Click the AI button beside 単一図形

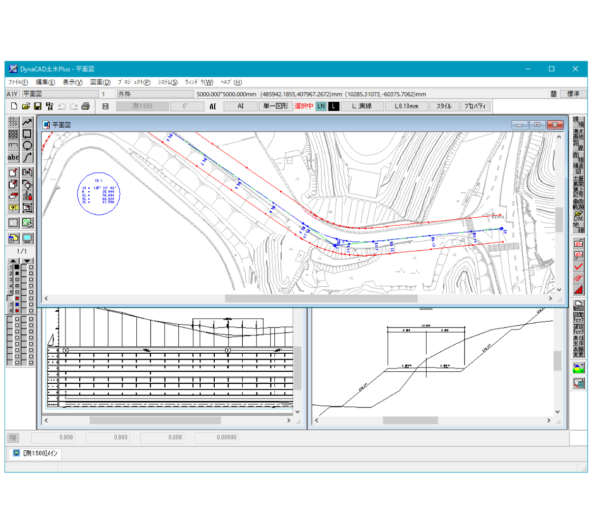point(240,106)
